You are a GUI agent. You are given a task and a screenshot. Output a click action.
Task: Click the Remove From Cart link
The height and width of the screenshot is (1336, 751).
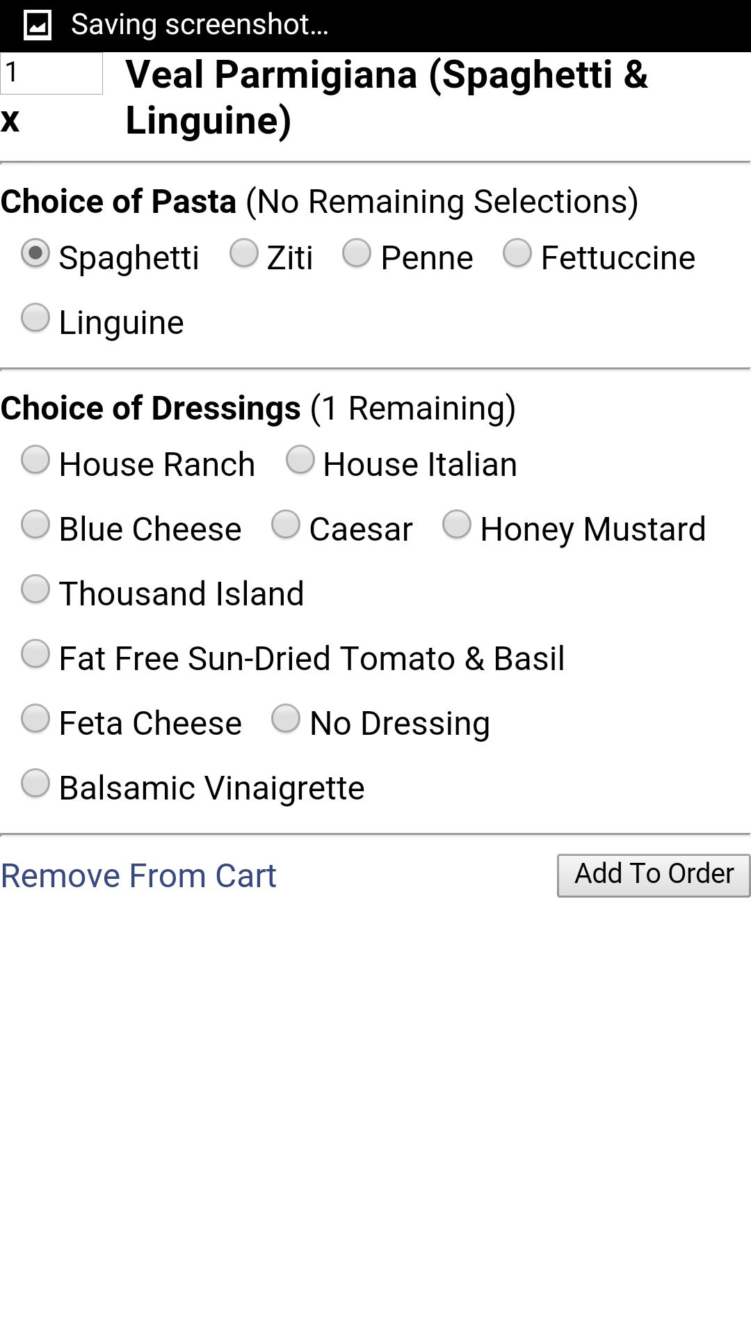138,875
